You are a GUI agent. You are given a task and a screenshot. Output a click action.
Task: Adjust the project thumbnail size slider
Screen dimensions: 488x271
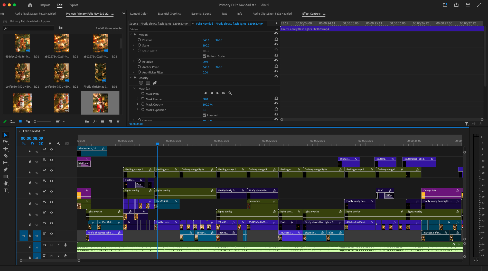click(x=35, y=122)
